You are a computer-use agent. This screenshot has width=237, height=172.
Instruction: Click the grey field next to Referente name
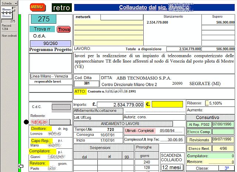pos(60,122)
